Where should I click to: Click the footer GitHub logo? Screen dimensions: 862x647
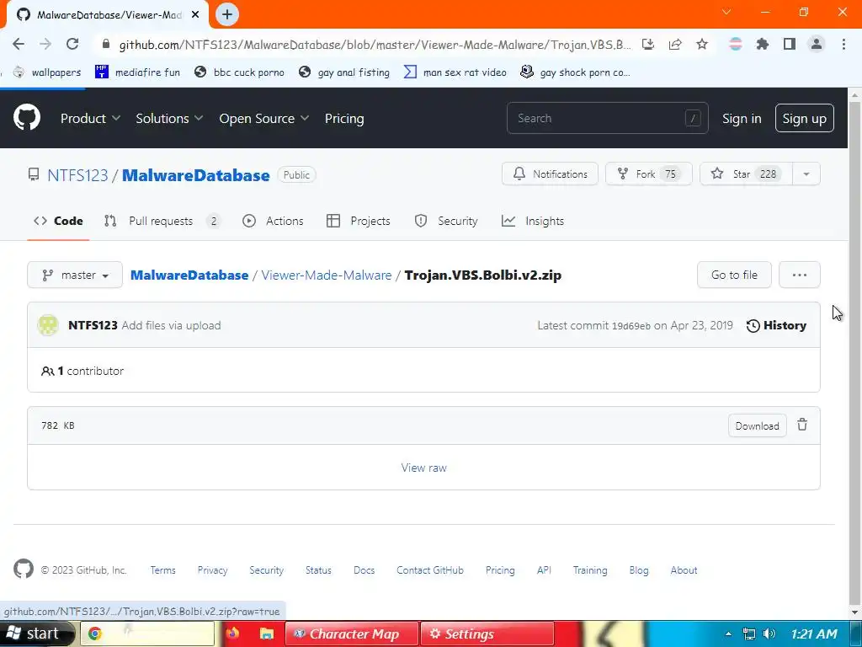(24, 569)
